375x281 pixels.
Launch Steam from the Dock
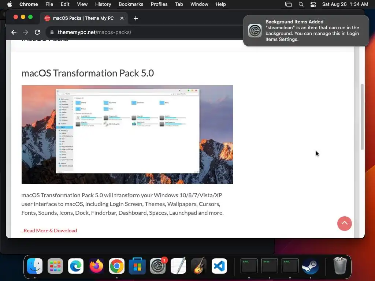coord(311,266)
